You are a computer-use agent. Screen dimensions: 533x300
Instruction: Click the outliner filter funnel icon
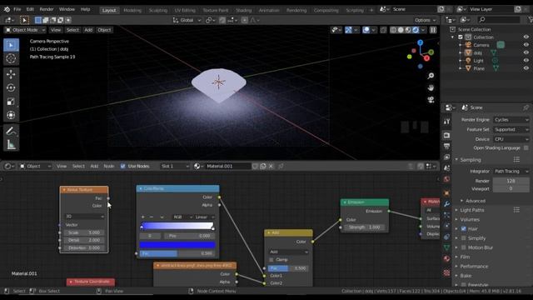530,20
